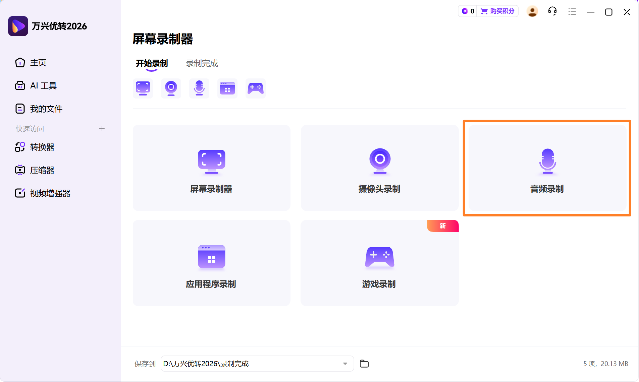Click the 购买积分 button

[498, 11]
